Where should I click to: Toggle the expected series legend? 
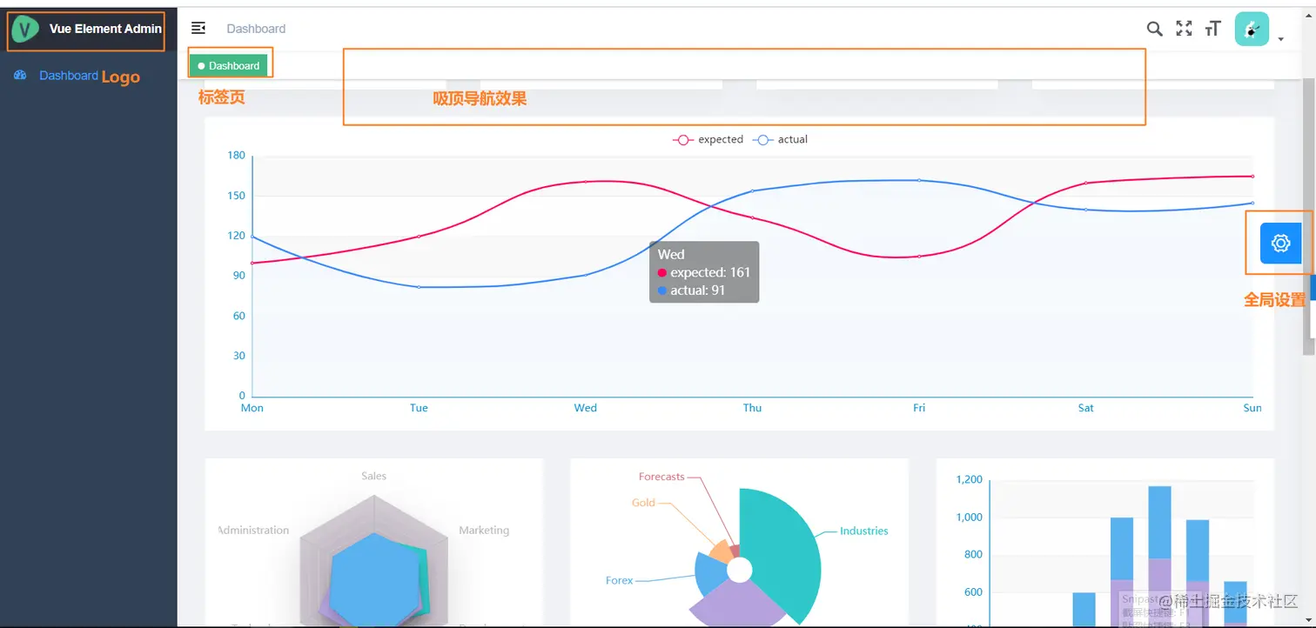[708, 139]
